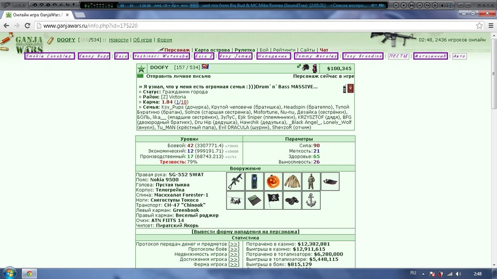
Task: Show hidden tray icons arrow
Action: click(423, 274)
